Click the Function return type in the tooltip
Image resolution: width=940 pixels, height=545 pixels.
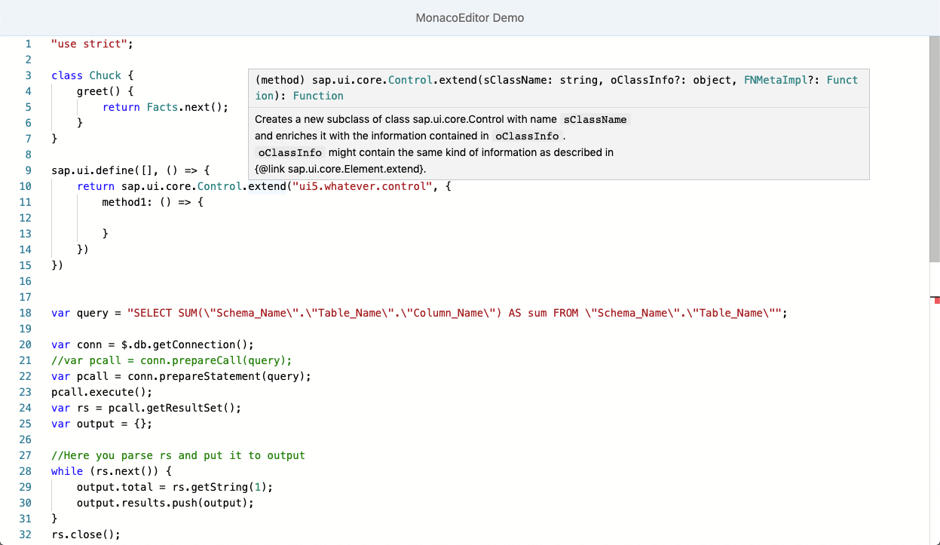point(317,96)
